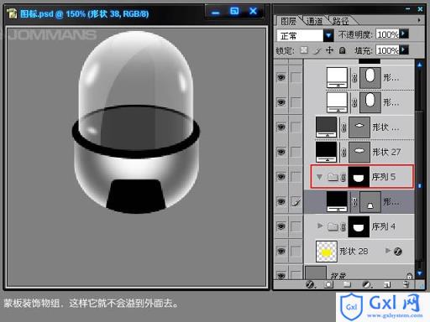Open the blend mode 正常 dropdown
The width and height of the screenshot is (430, 322).
tap(328, 35)
